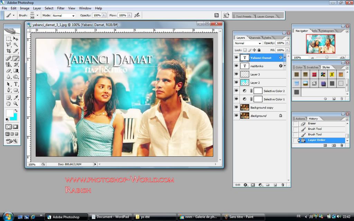Select the Dodge tool
The width and height of the screenshot is (354, 221).
coord(16,77)
